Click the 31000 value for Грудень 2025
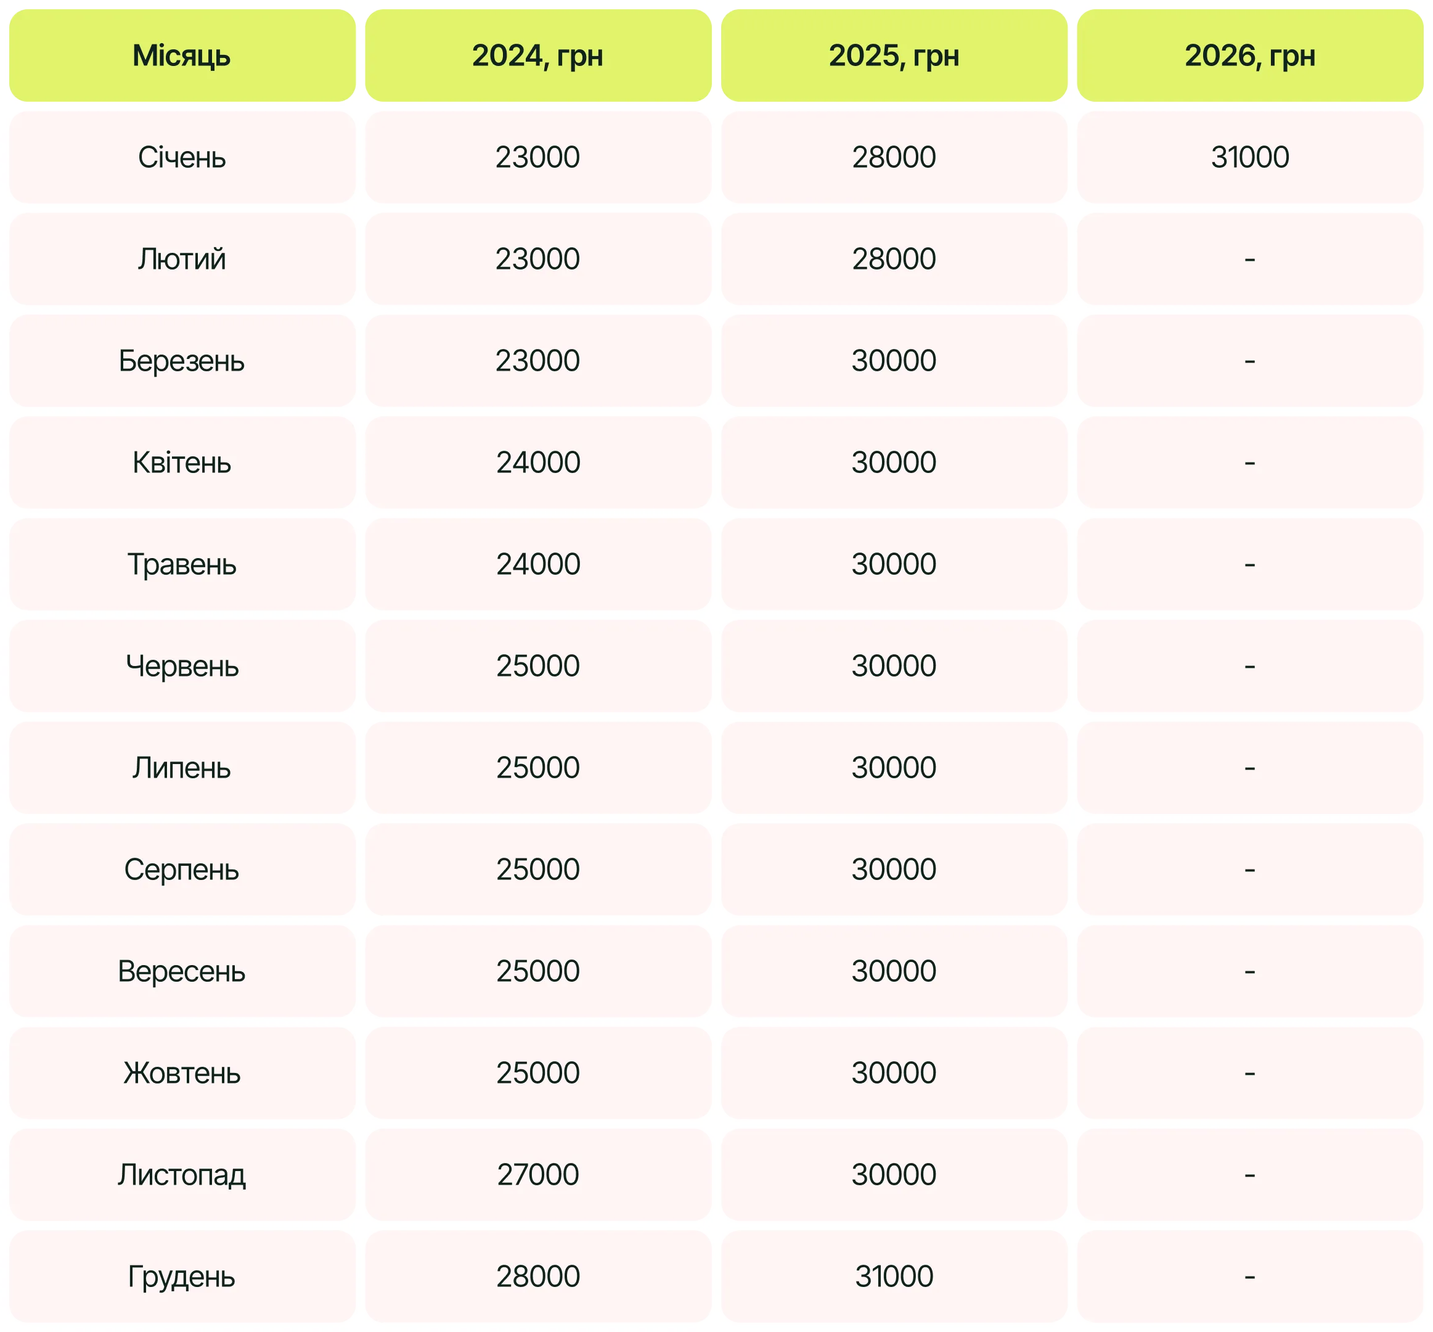 tap(893, 1276)
